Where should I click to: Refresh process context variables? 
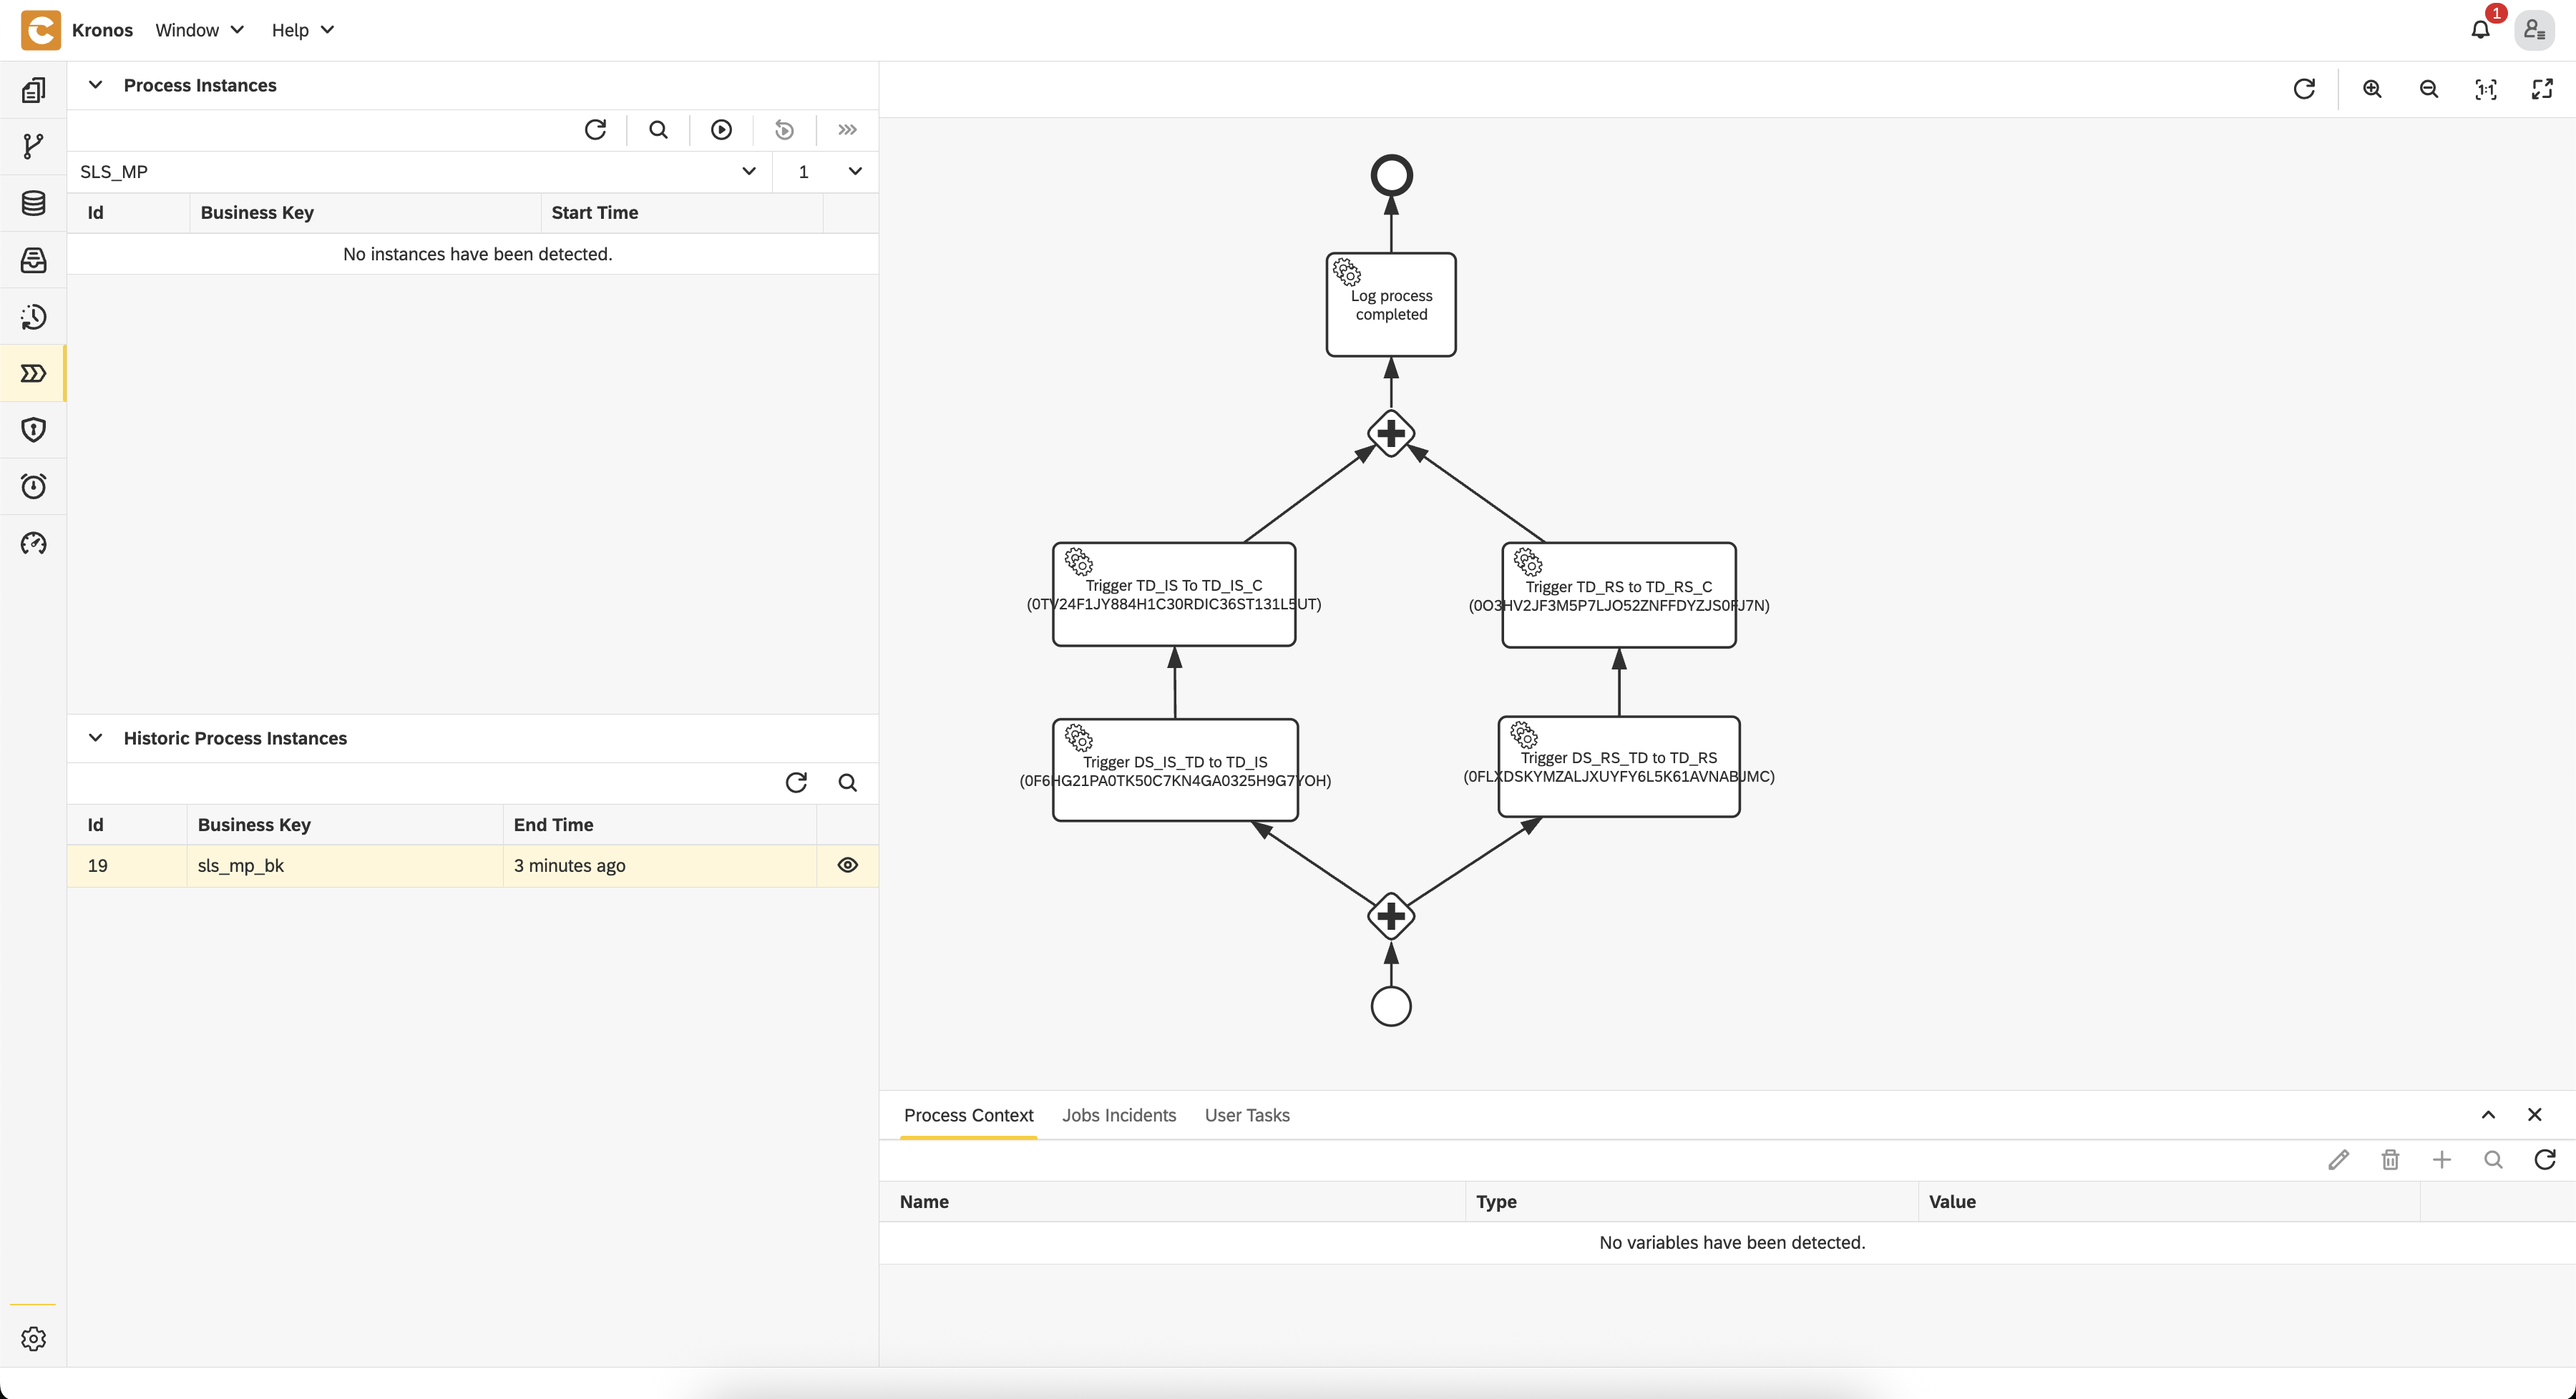(x=2545, y=1159)
